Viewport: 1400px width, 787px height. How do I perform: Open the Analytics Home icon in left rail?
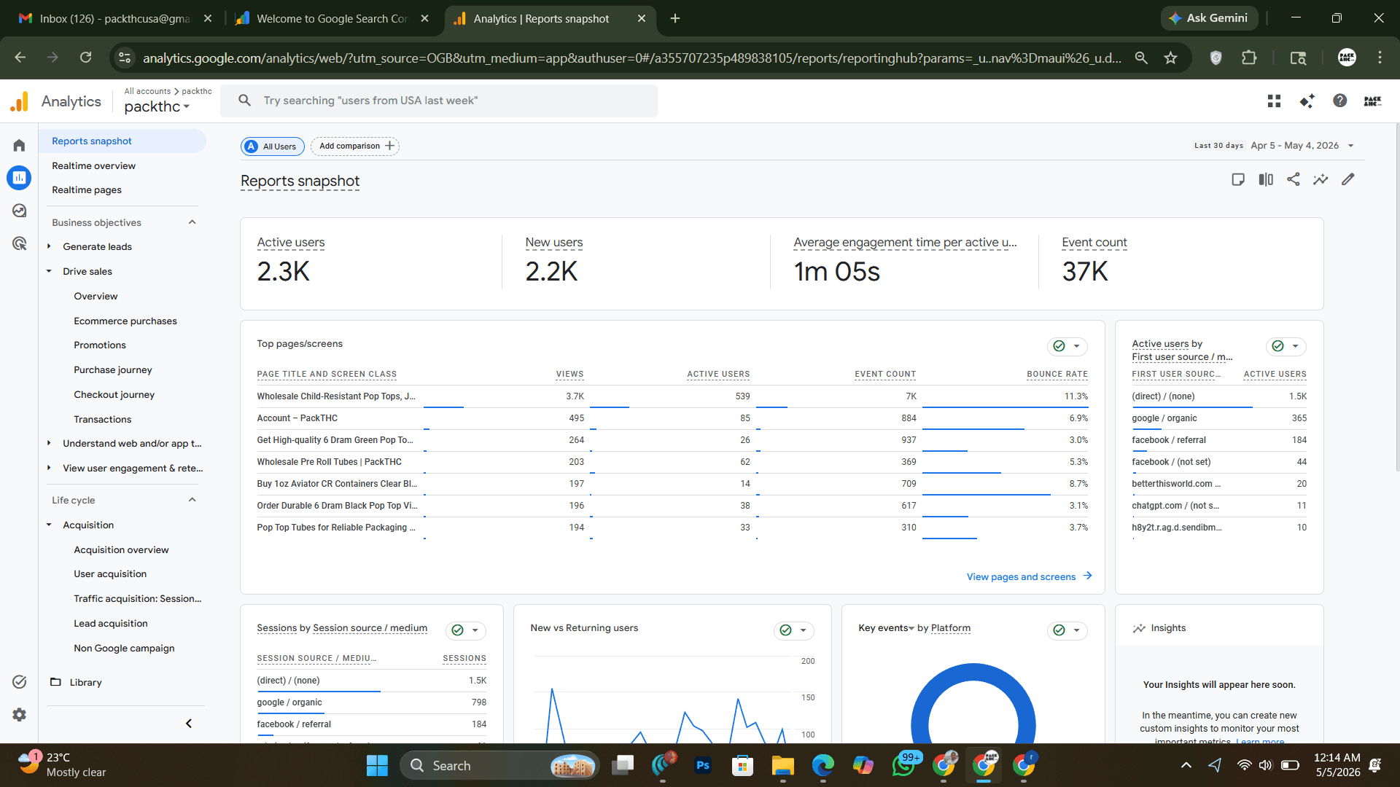(19, 145)
